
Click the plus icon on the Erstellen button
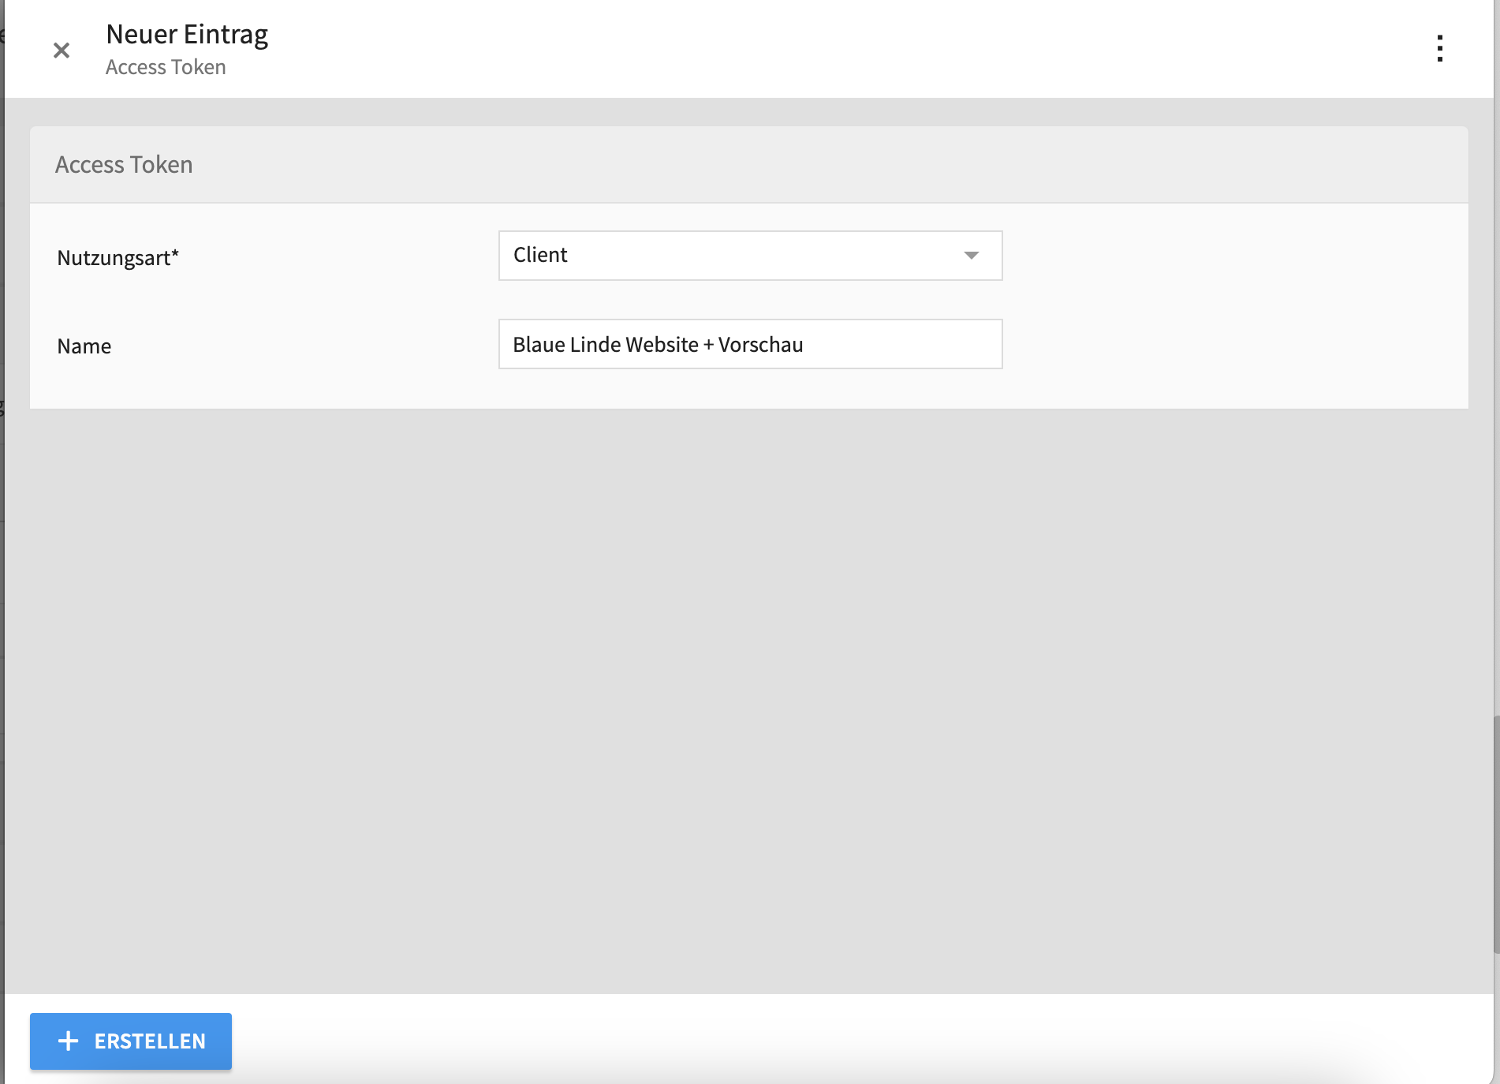pyautogui.click(x=69, y=1041)
